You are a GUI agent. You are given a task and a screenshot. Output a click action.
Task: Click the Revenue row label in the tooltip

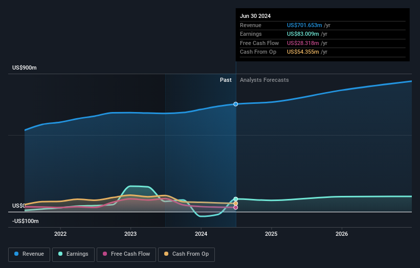pos(251,25)
